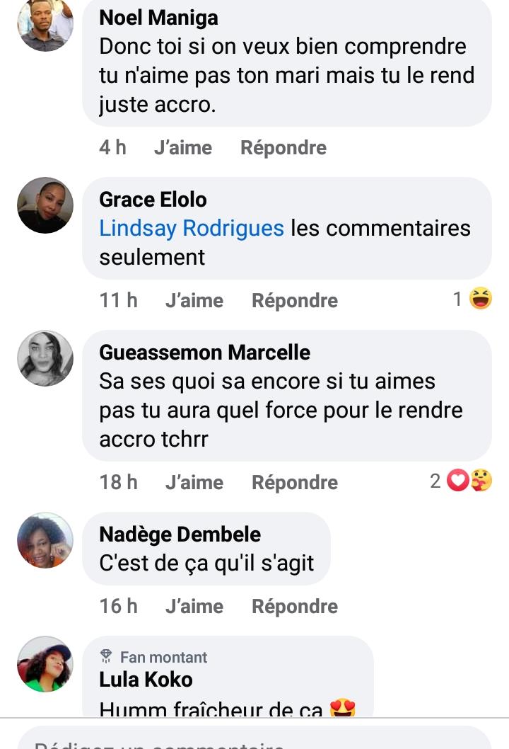Open Noel Maniga's profile picture
This screenshot has width=509, height=749.
click(x=45, y=23)
